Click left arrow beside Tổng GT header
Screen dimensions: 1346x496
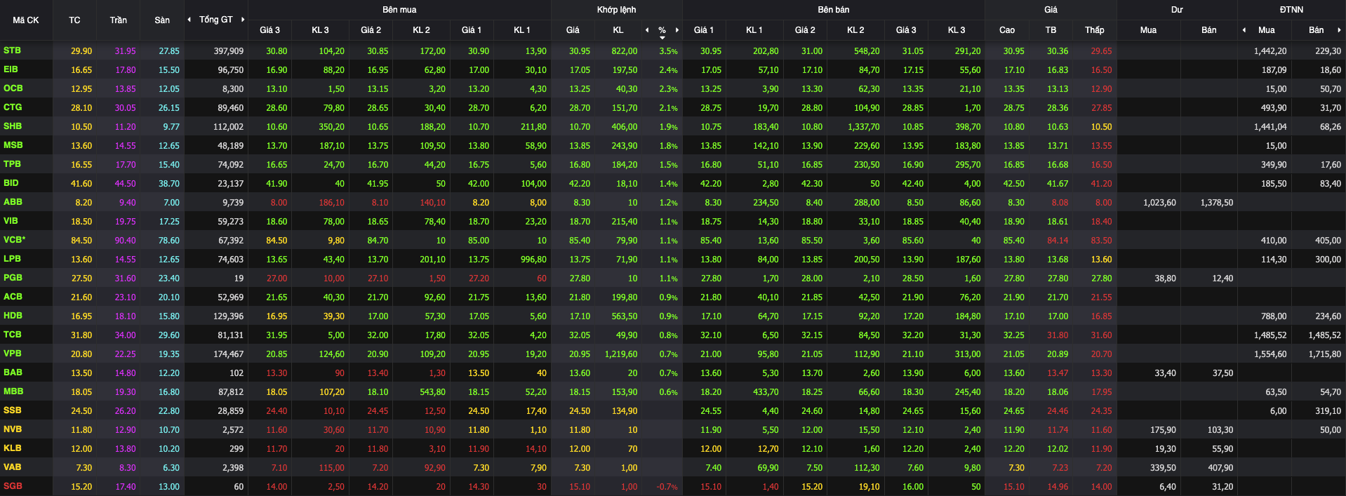pyautogui.click(x=189, y=20)
